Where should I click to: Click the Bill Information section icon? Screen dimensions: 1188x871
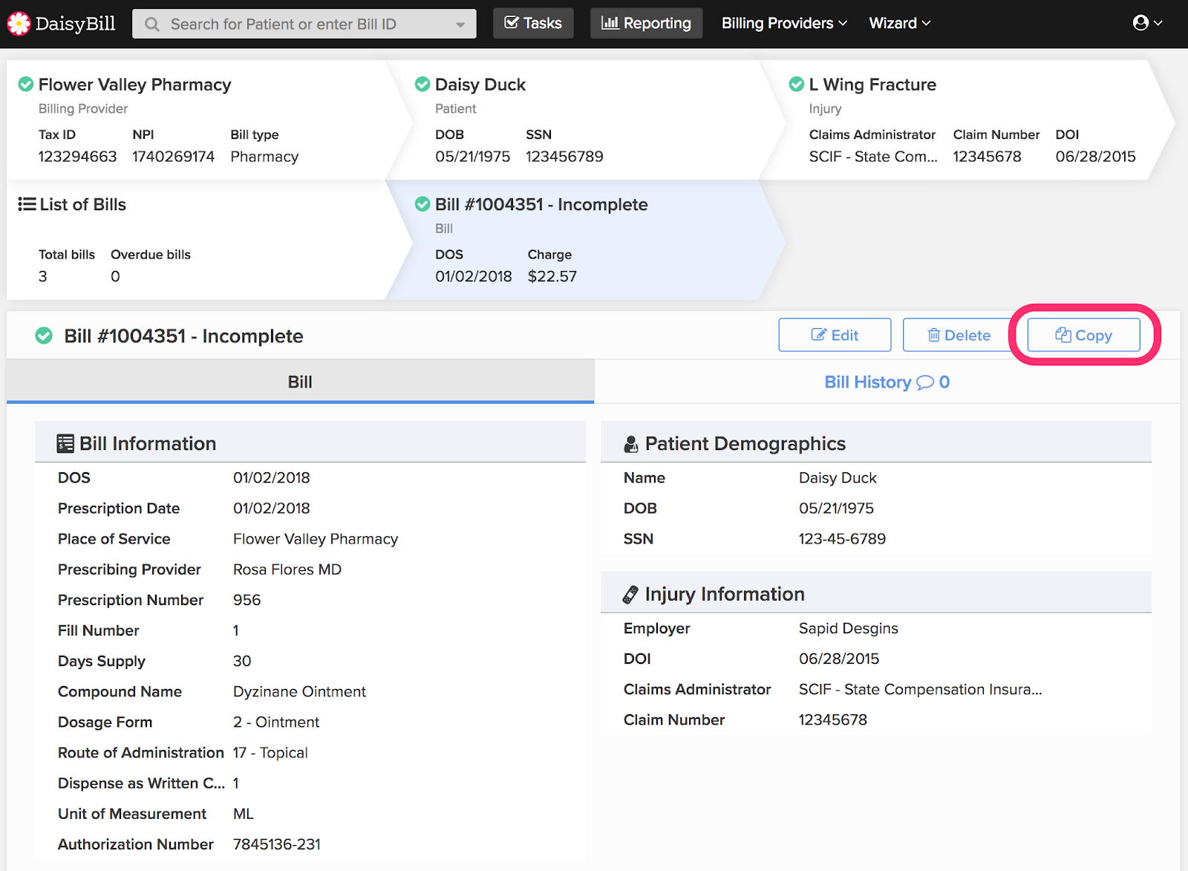pyautogui.click(x=65, y=444)
